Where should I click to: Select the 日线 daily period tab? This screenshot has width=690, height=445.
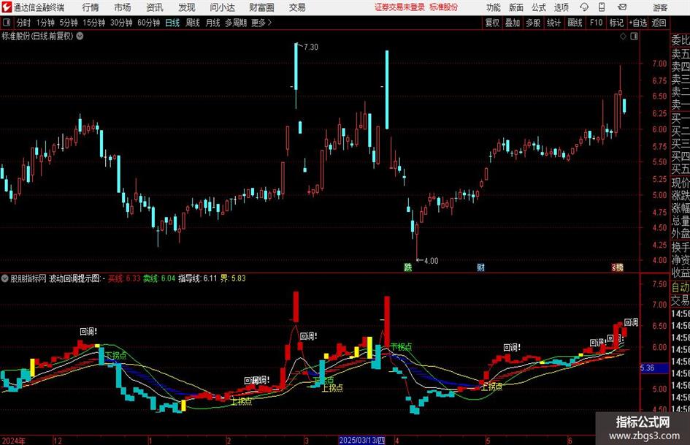[172, 23]
